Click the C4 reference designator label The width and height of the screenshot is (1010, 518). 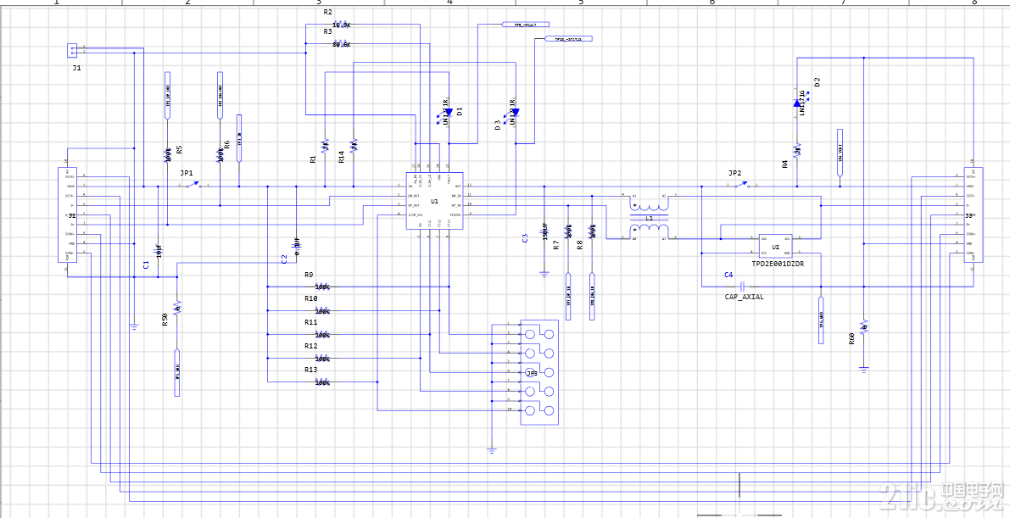pos(729,275)
